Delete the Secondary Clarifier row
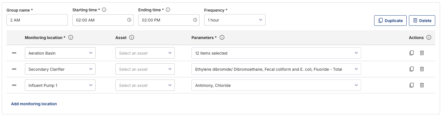 (x=422, y=69)
